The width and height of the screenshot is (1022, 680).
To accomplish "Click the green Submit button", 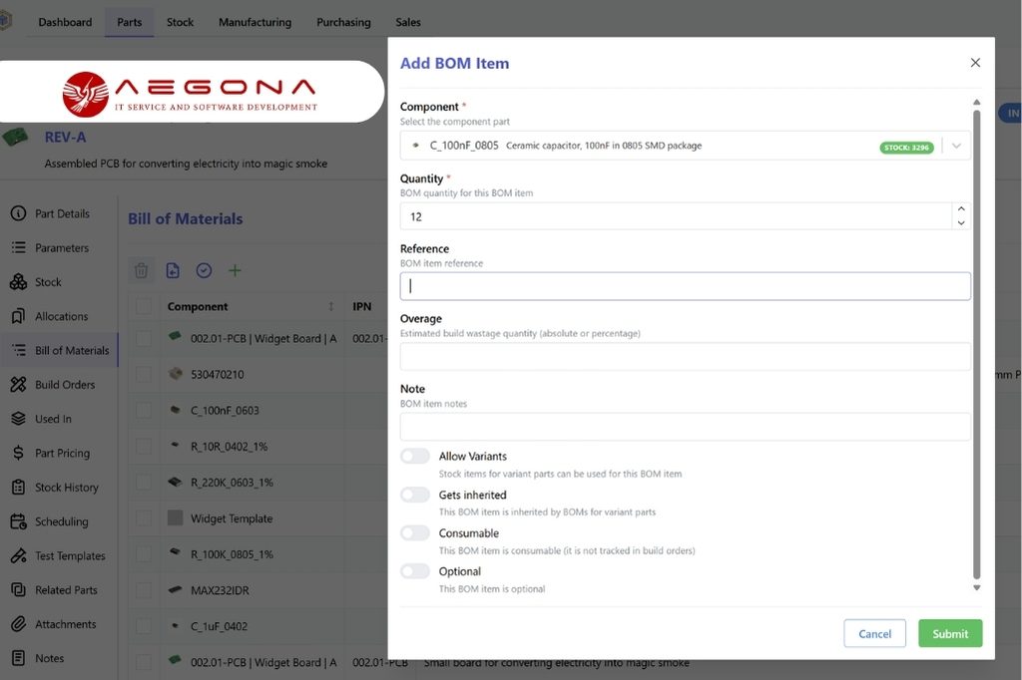I will pyautogui.click(x=949, y=633).
